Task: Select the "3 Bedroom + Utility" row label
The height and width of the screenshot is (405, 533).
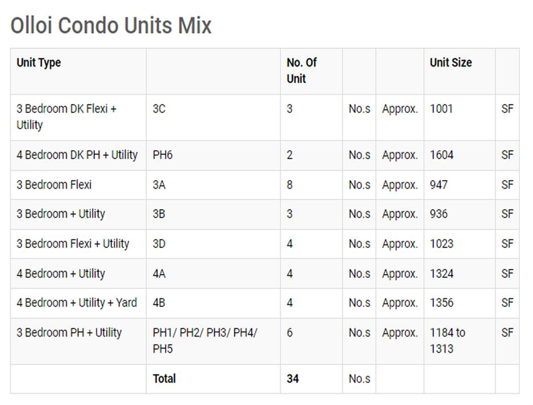Action: tap(60, 214)
